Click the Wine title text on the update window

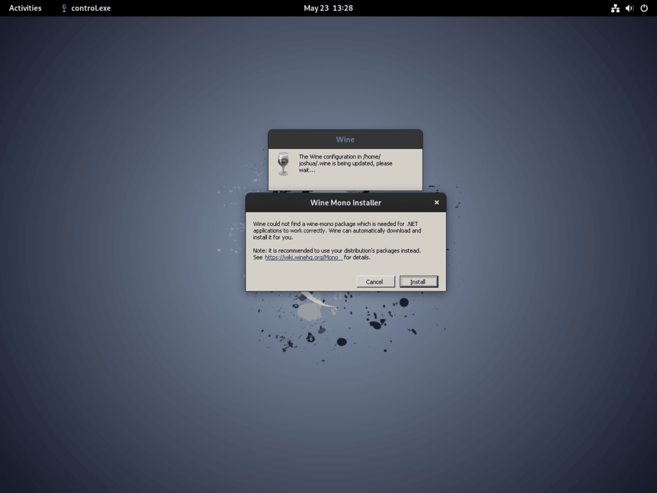click(345, 139)
